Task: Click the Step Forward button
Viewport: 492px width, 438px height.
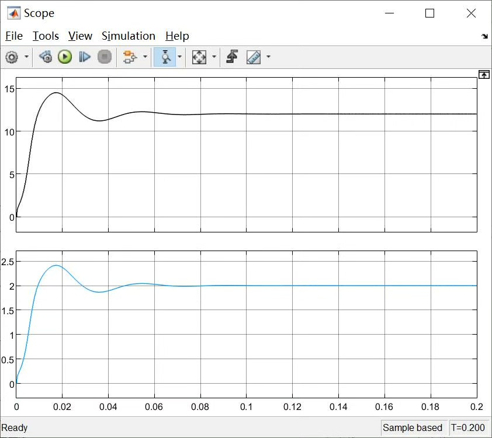Action: tap(84, 57)
